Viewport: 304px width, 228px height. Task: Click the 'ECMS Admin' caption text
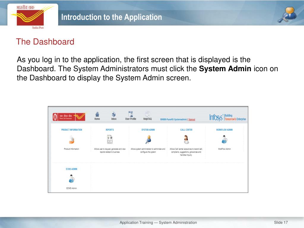pyautogui.click(x=72, y=188)
